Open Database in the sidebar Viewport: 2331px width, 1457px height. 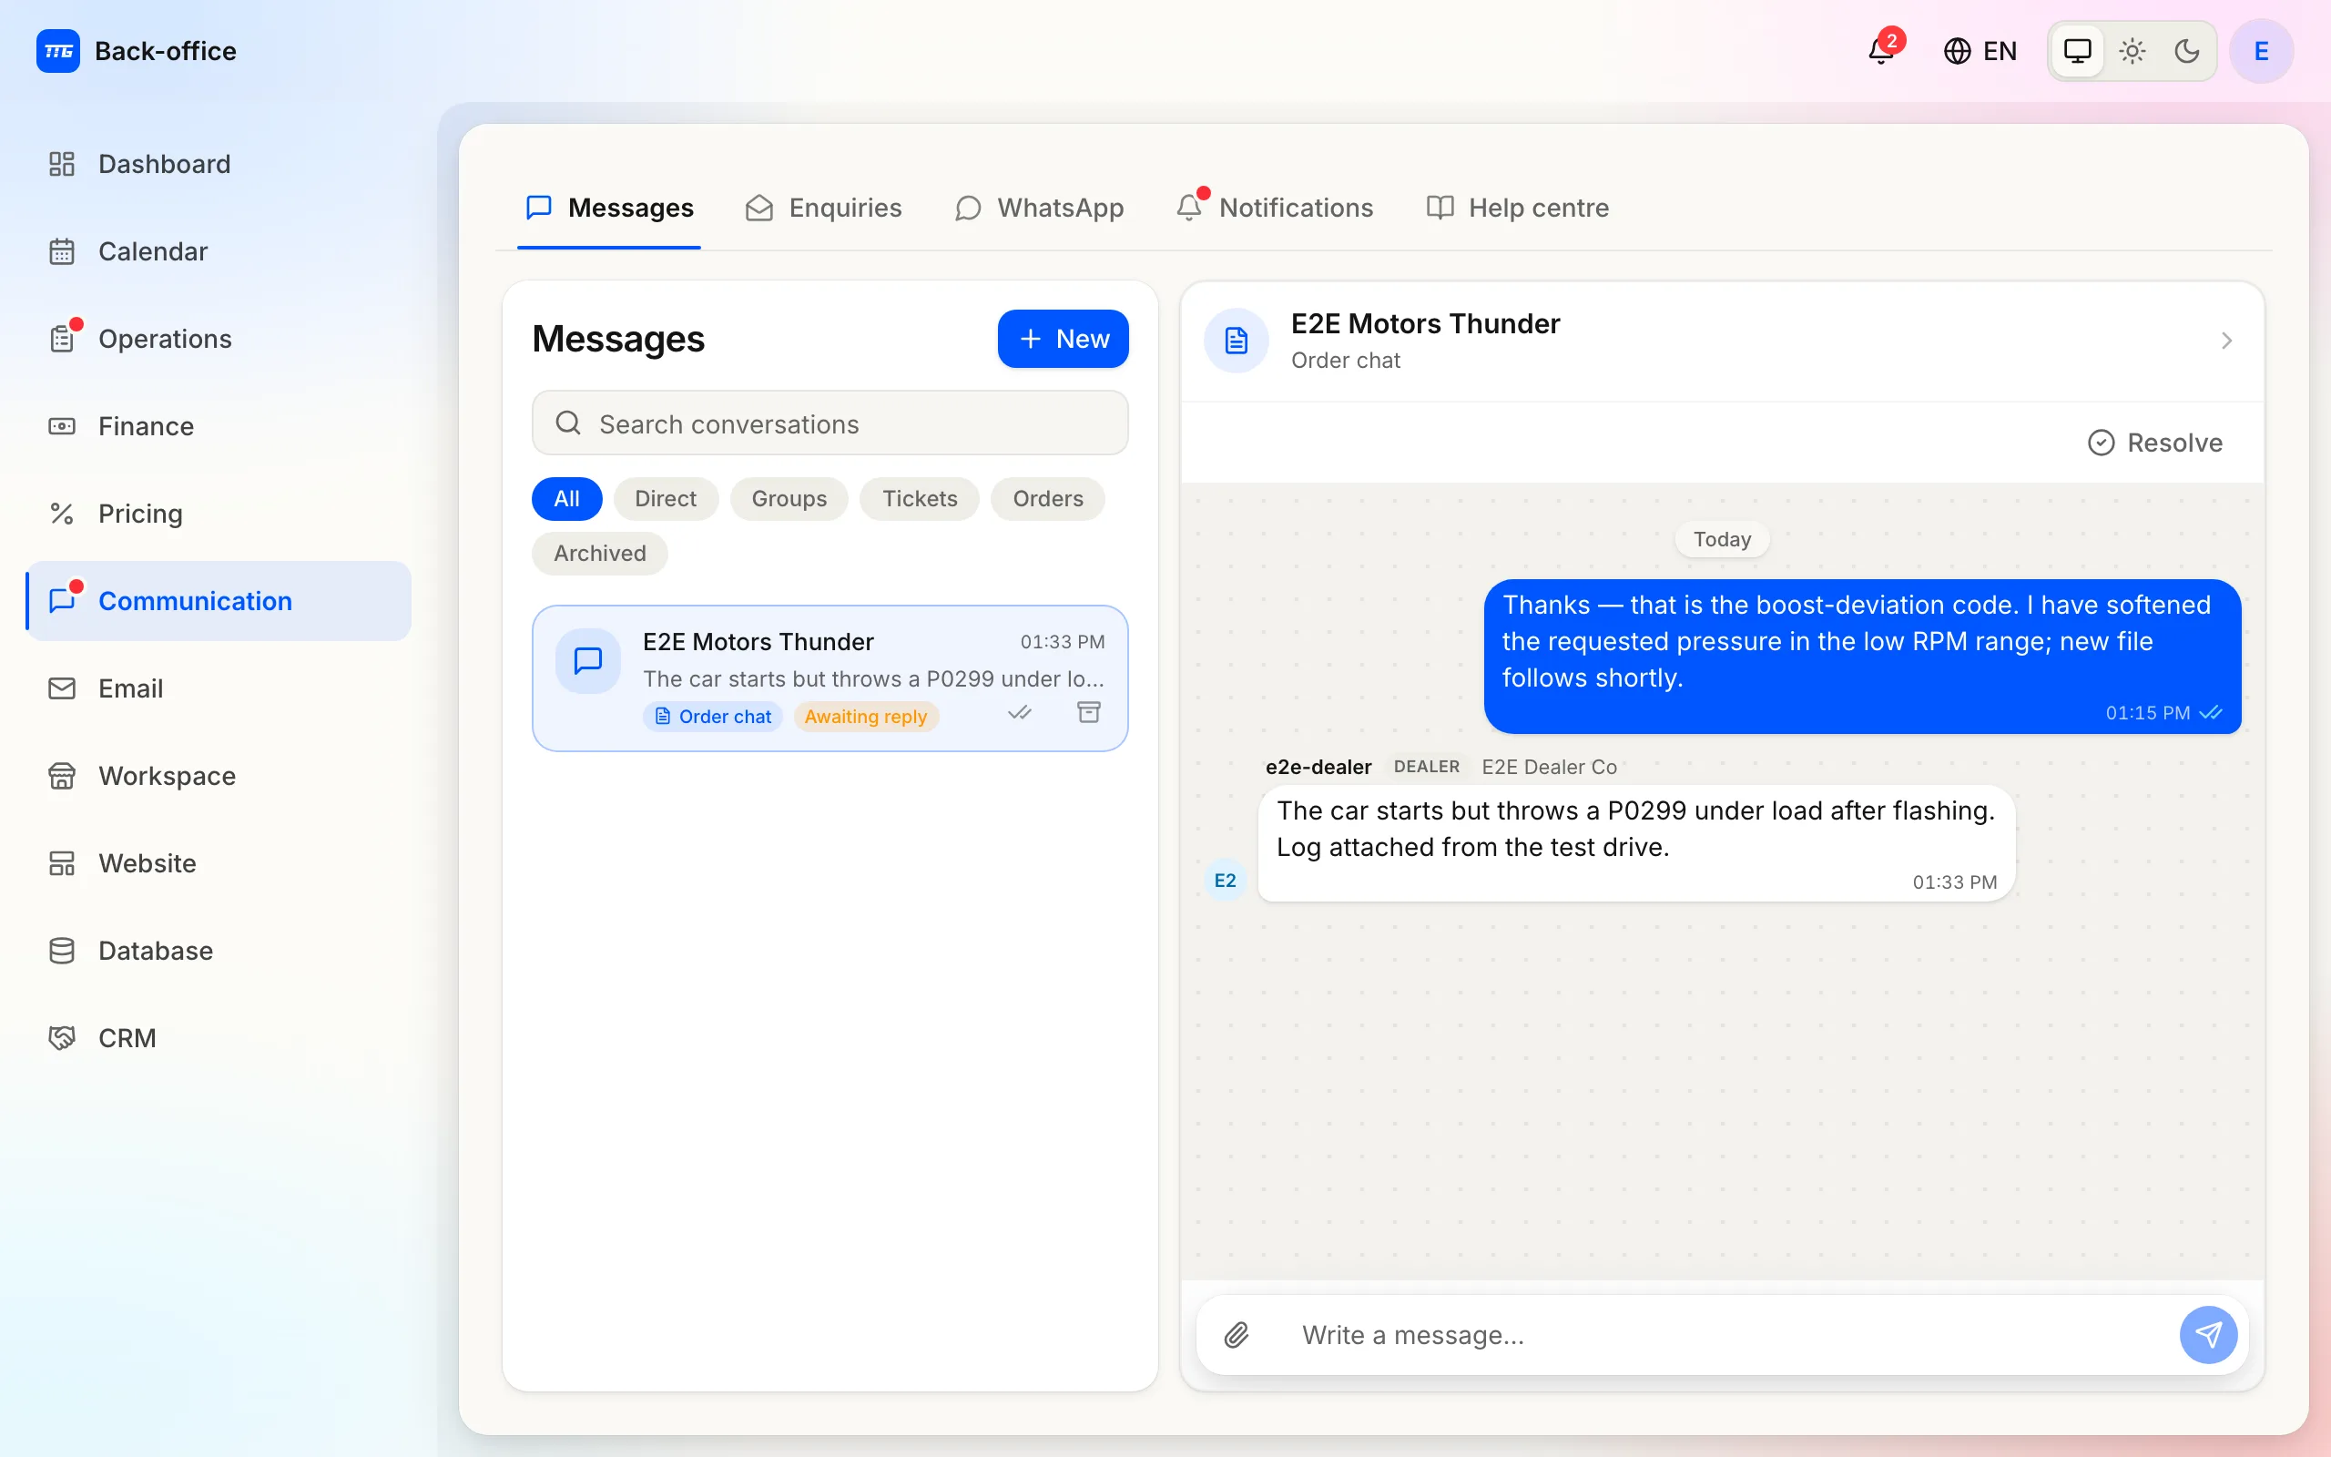click(x=219, y=951)
